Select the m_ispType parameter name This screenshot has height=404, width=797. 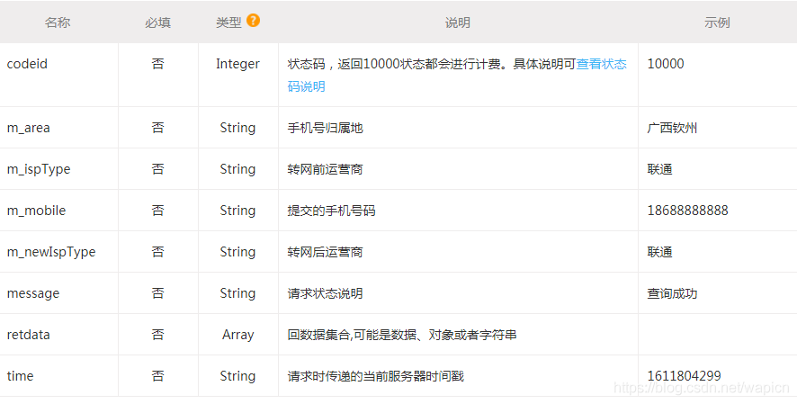(x=39, y=169)
